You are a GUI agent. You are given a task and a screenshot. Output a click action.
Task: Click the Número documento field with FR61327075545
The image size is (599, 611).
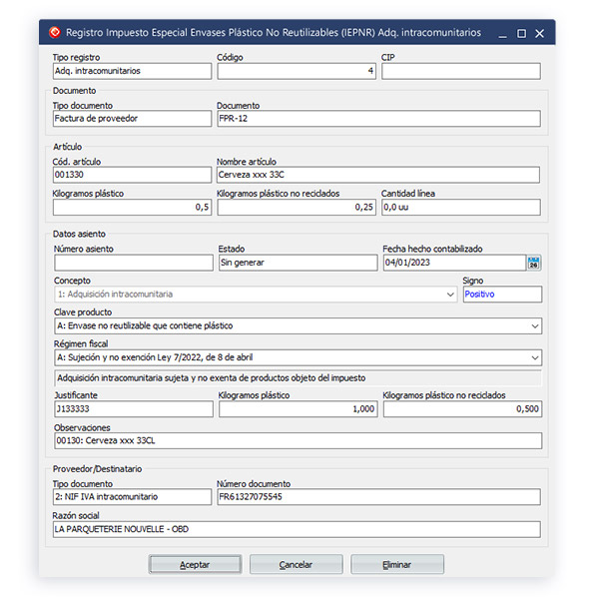point(377,497)
